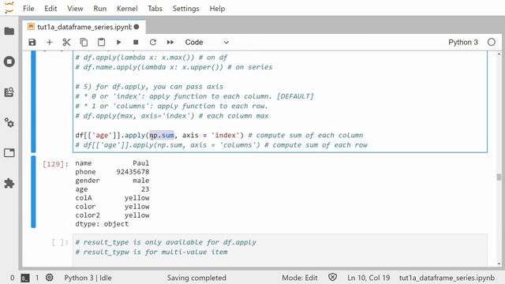Interrupt the kernel with the stop icon
This screenshot has width=505, height=284.
pyautogui.click(x=136, y=42)
